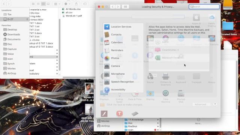Select the WordList-1.pdf file
Screen dimensions: 240x135
[x=72, y=16]
